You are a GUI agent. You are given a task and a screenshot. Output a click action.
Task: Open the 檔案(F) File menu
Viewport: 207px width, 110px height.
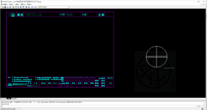pyautogui.click(x=5, y=4)
